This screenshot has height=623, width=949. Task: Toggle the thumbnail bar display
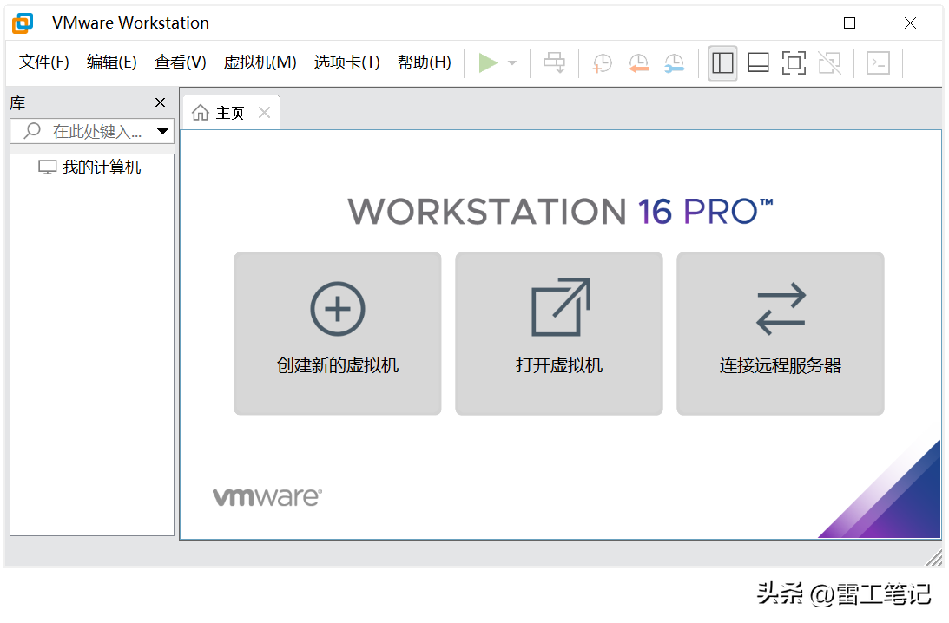click(757, 62)
